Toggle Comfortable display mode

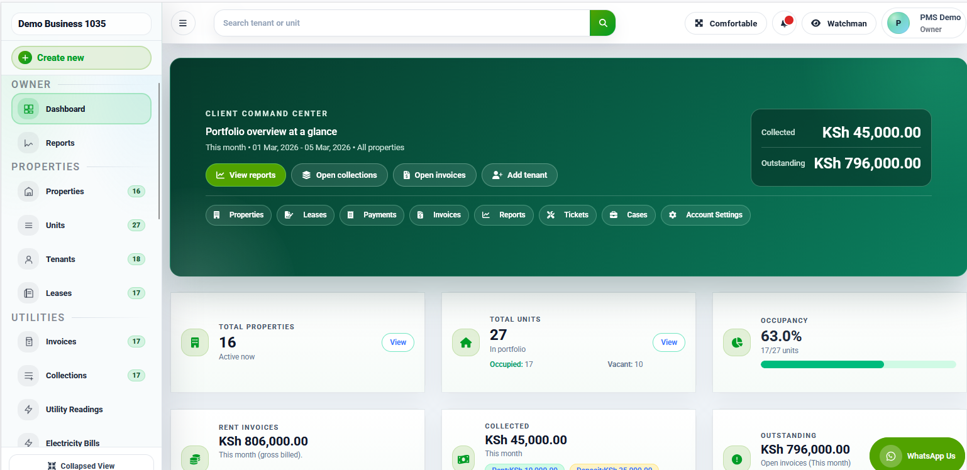[x=725, y=23]
